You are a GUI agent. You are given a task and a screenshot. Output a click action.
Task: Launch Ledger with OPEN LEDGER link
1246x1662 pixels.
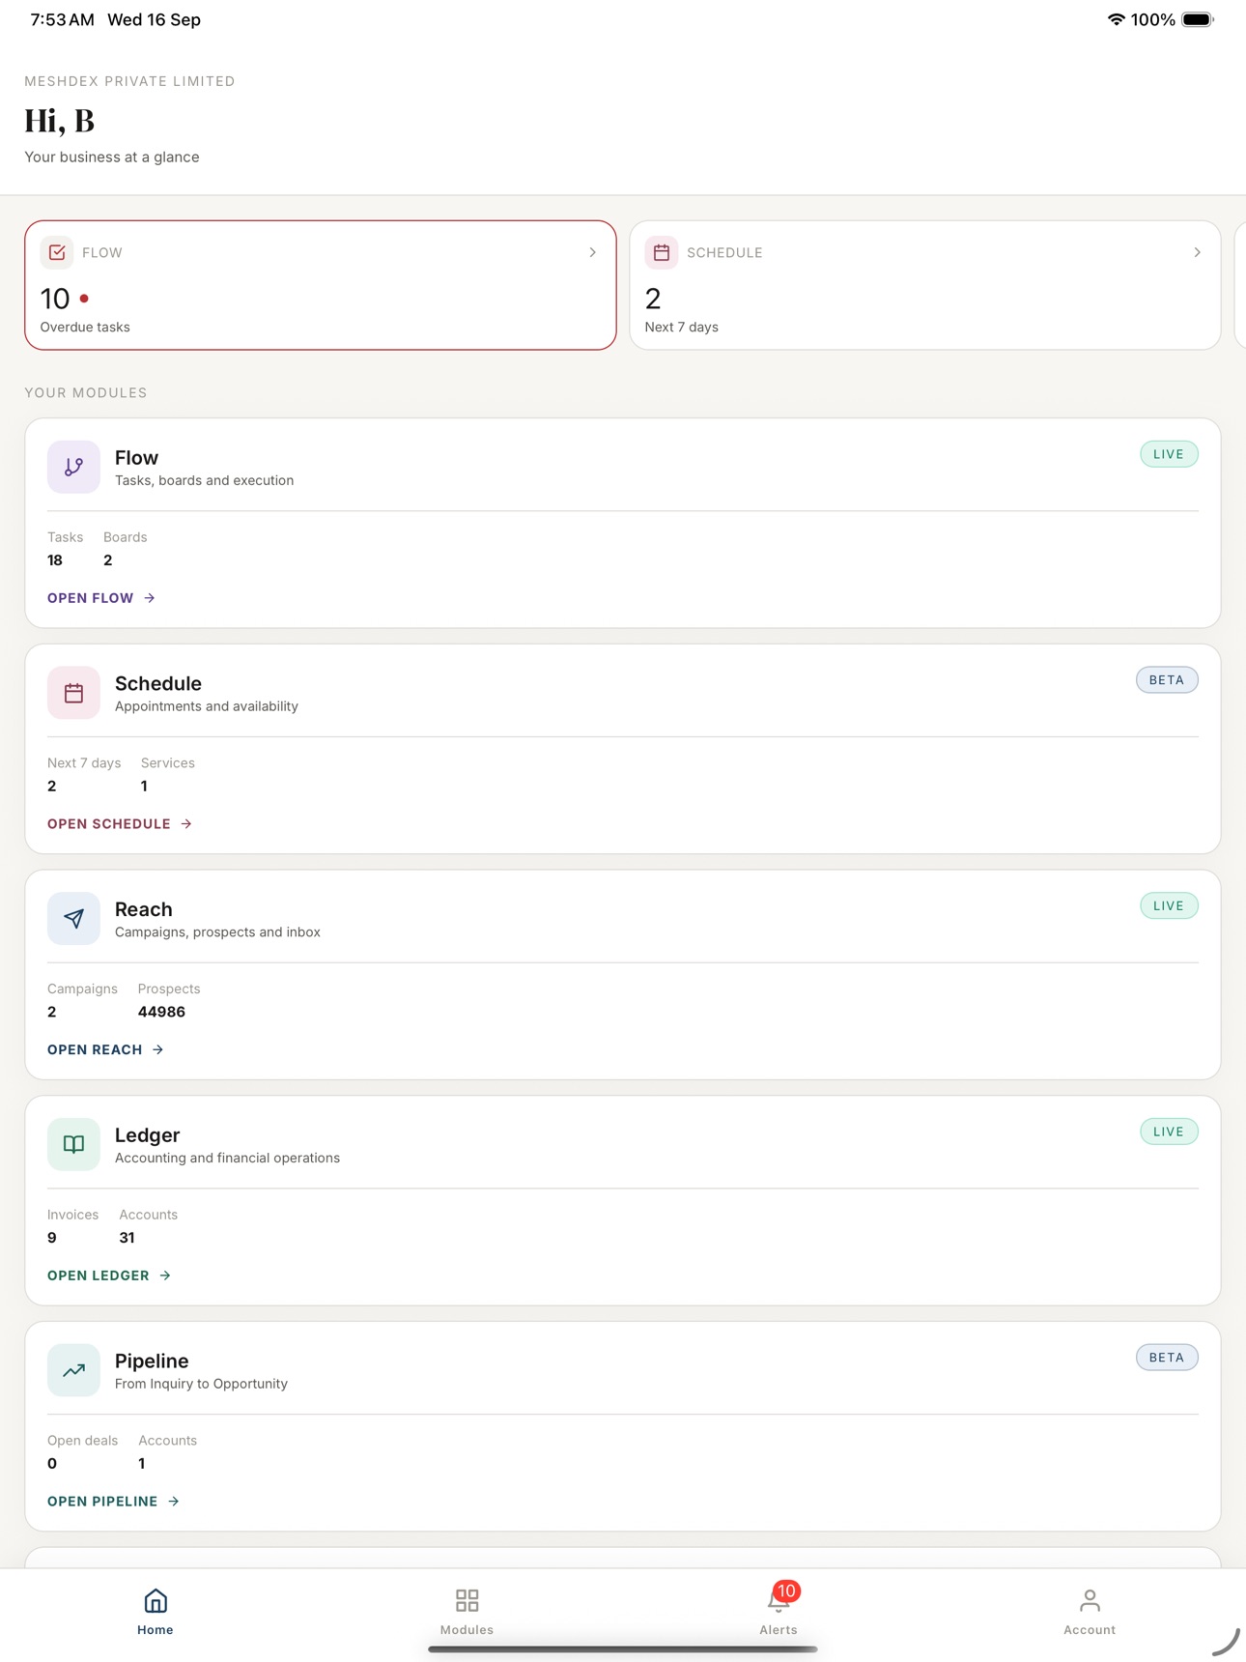coord(109,1275)
